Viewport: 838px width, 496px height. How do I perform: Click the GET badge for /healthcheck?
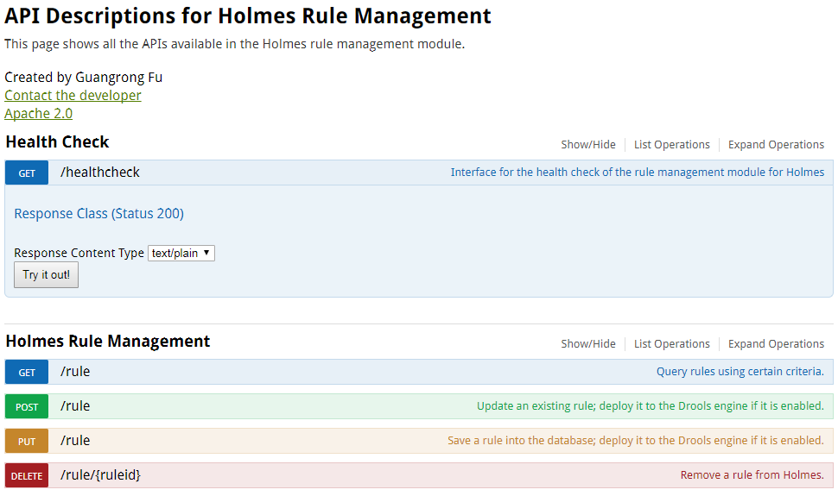point(27,173)
